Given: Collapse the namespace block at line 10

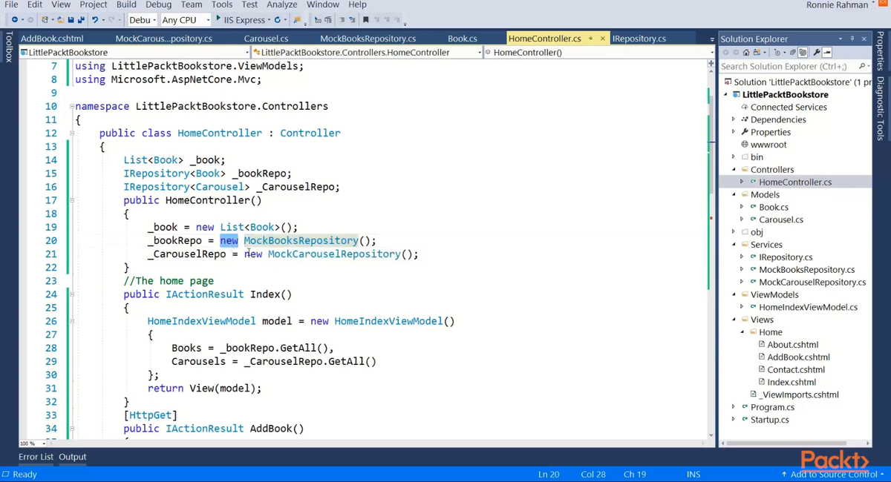Looking at the screenshot, I should coord(72,107).
